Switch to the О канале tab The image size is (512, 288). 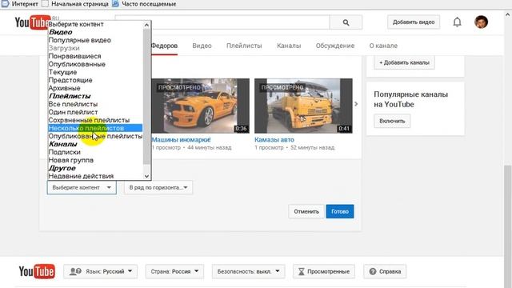pos(383,46)
